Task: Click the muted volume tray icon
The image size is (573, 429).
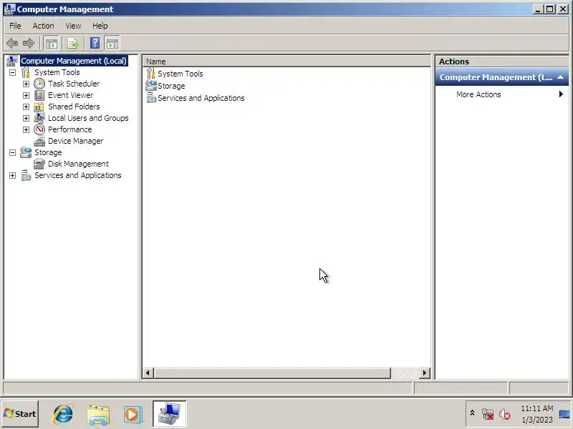Action: click(505, 414)
